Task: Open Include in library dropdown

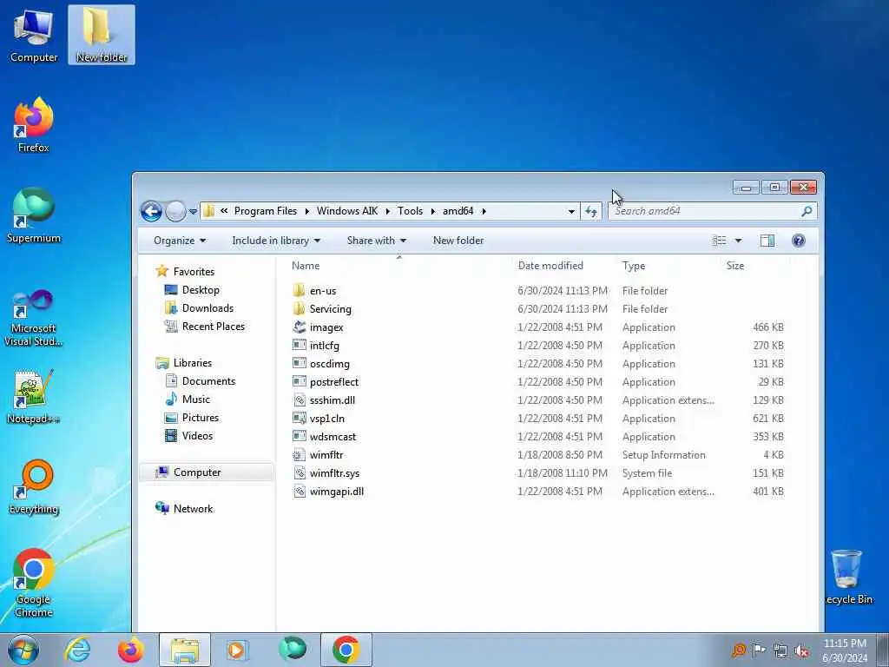Action: [x=276, y=241]
